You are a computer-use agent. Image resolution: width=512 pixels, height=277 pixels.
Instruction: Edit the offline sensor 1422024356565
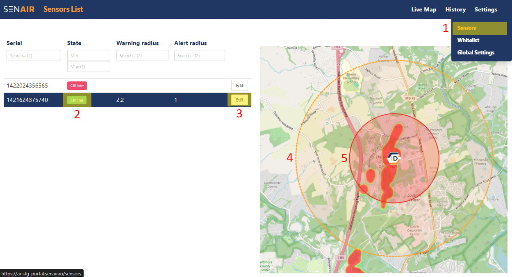(x=240, y=86)
